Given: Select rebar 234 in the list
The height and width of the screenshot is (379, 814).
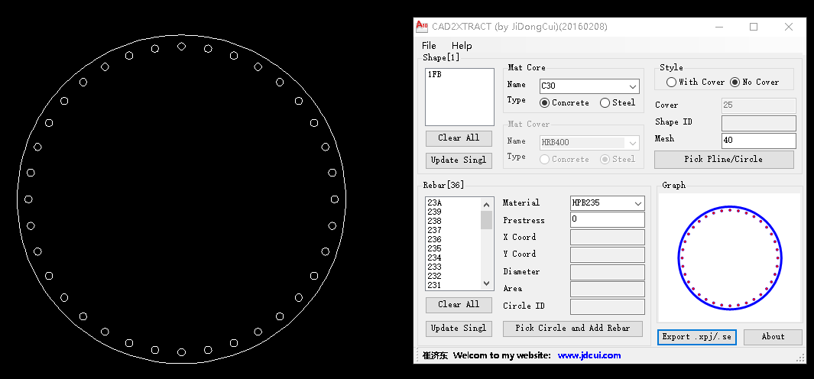Looking at the screenshot, I should [x=434, y=258].
